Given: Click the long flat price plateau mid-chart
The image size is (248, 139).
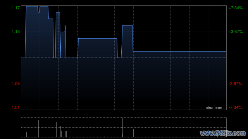Looking at the screenshot, I should [98, 39].
